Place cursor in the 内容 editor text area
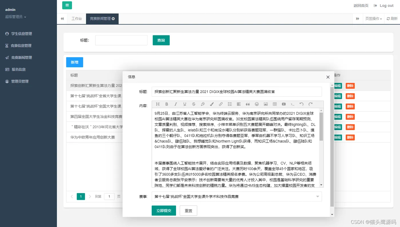Image resolution: width=400 pixels, height=227 pixels. (x=235, y=147)
